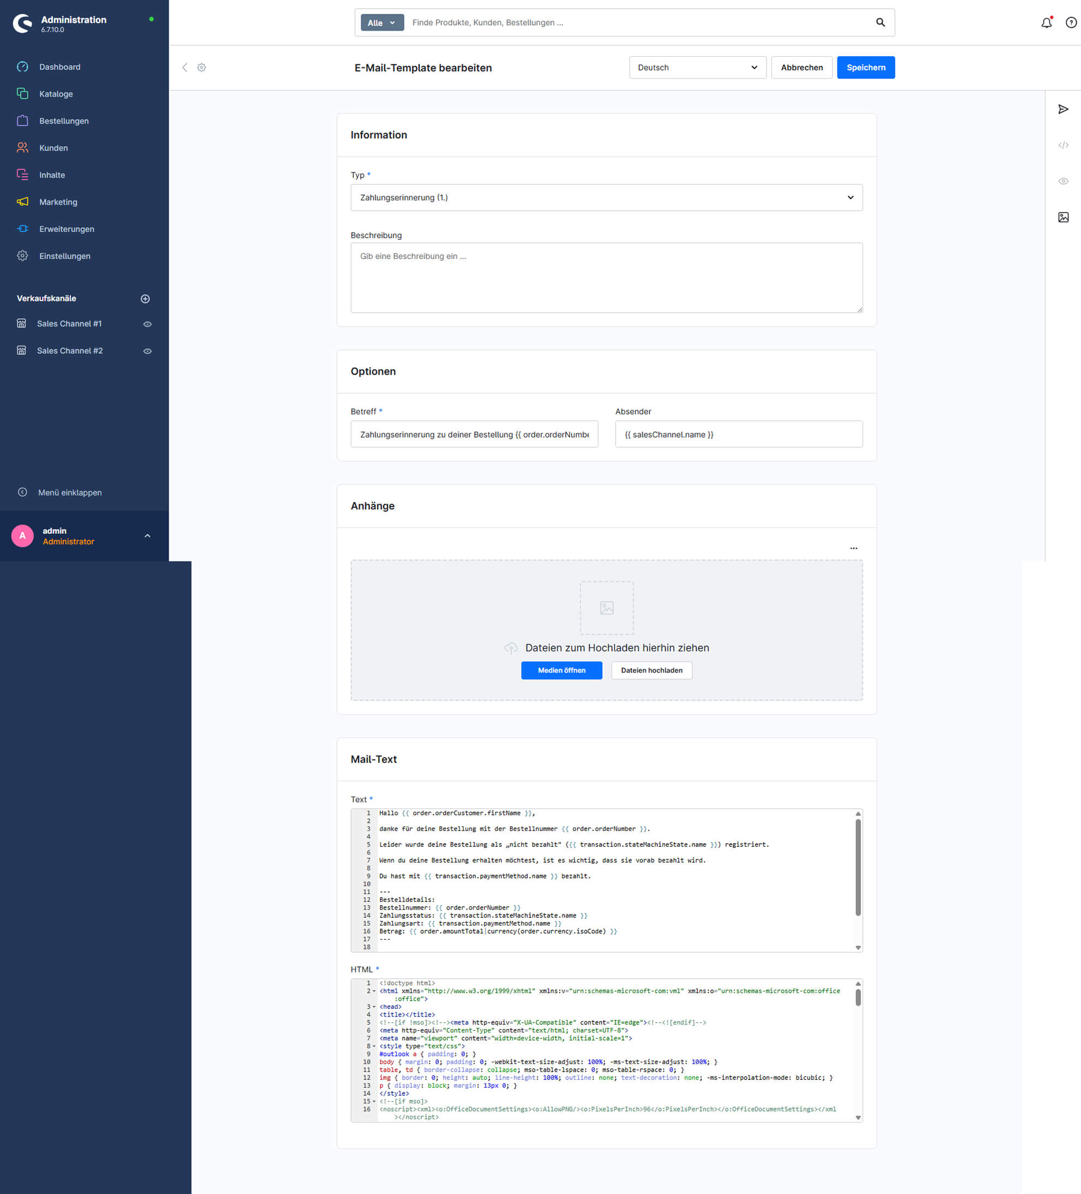Click the Abbrechen button

(801, 68)
